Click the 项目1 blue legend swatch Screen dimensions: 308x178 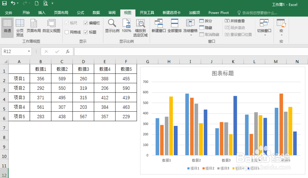pos(188,168)
